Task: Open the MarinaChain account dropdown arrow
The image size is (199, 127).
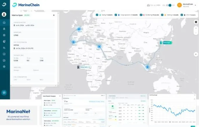Action: tap(196, 5)
